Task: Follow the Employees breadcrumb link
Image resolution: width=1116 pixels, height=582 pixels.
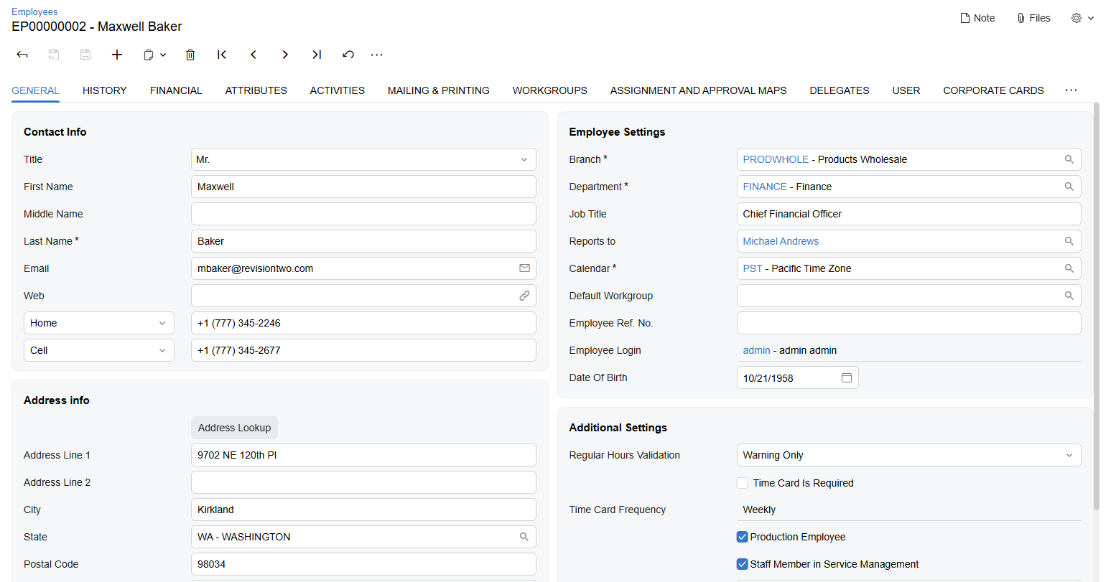Action: (x=34, y=11)
